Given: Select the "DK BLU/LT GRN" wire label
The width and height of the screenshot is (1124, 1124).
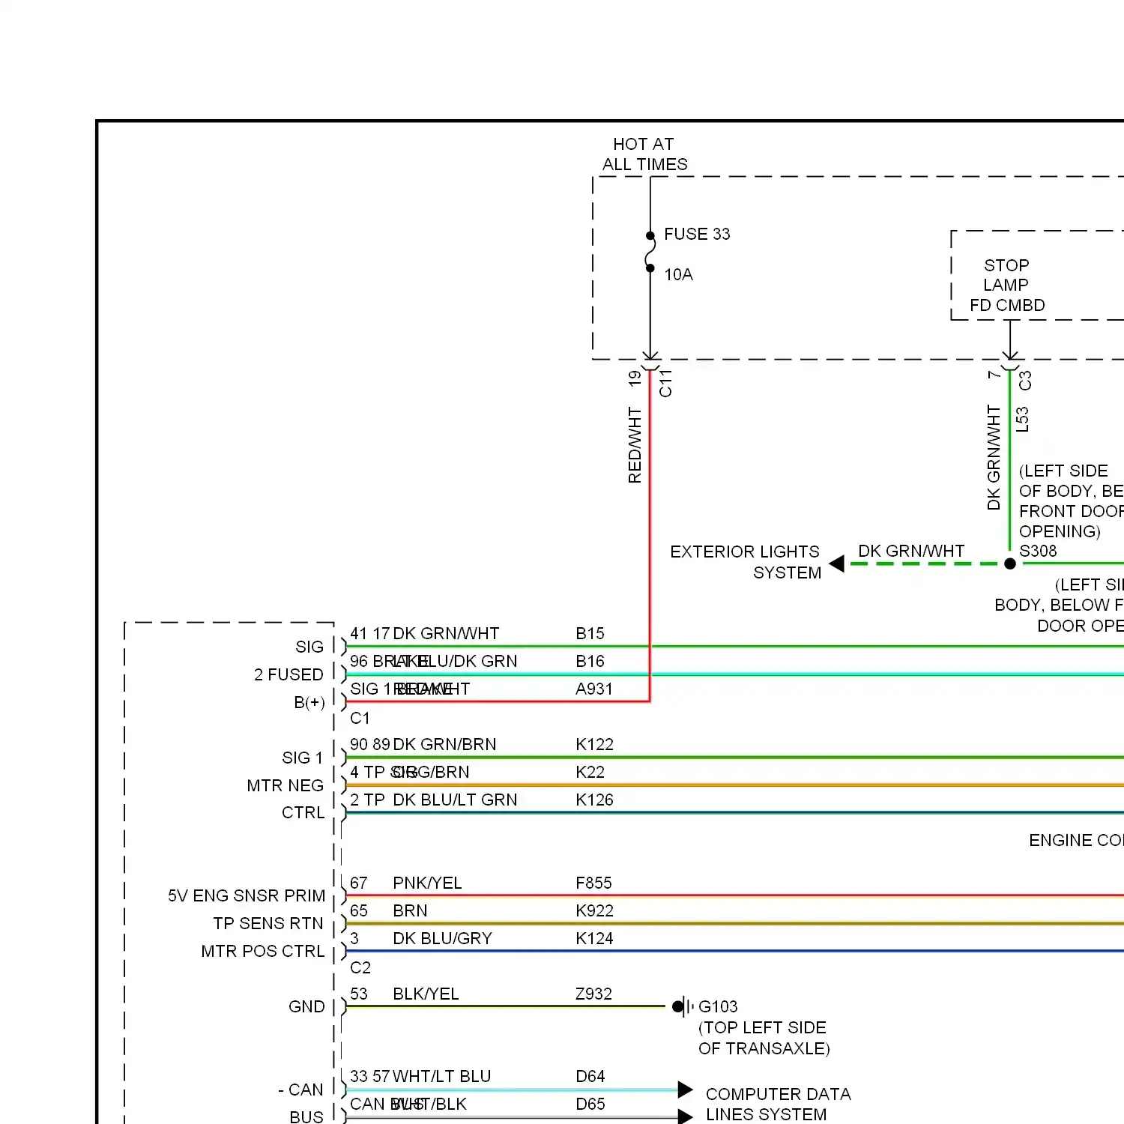Looking at the screenshot, I should point(455,800).
